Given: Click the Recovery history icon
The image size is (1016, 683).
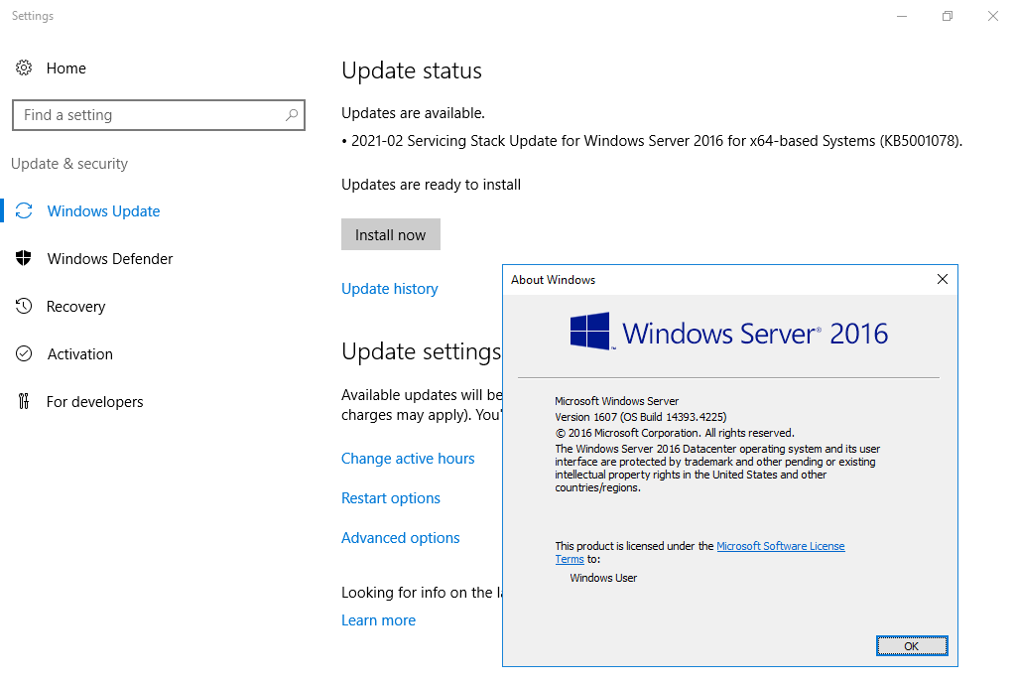Looking at the screenshot, I should point(24,307).
